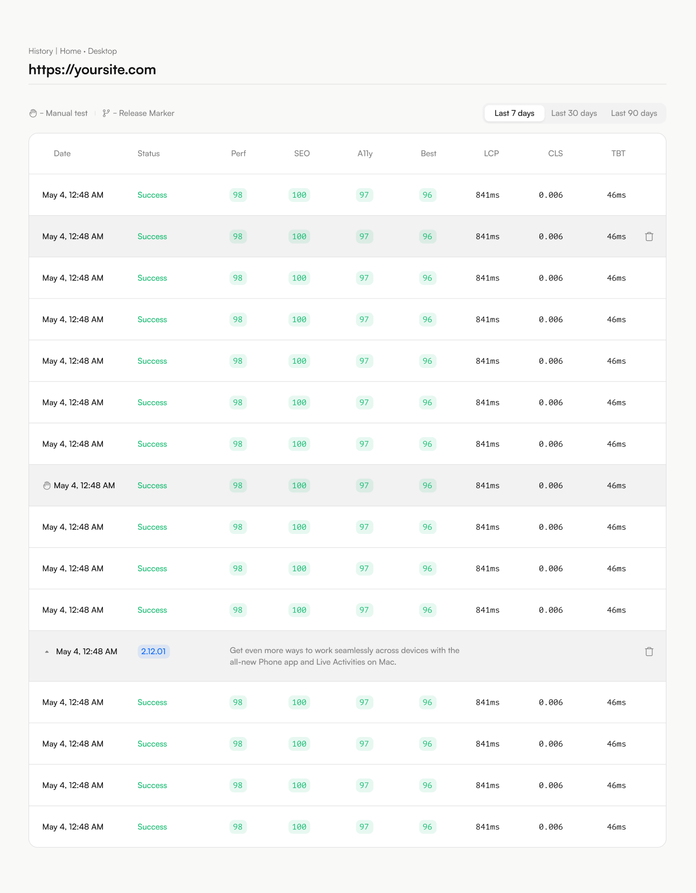Click the SEO column header
The height and width of the screenshot is (893, 696).
(302, 153)
